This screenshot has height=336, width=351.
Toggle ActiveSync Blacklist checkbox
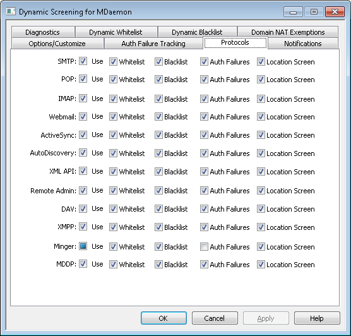[x=158, y=135]
